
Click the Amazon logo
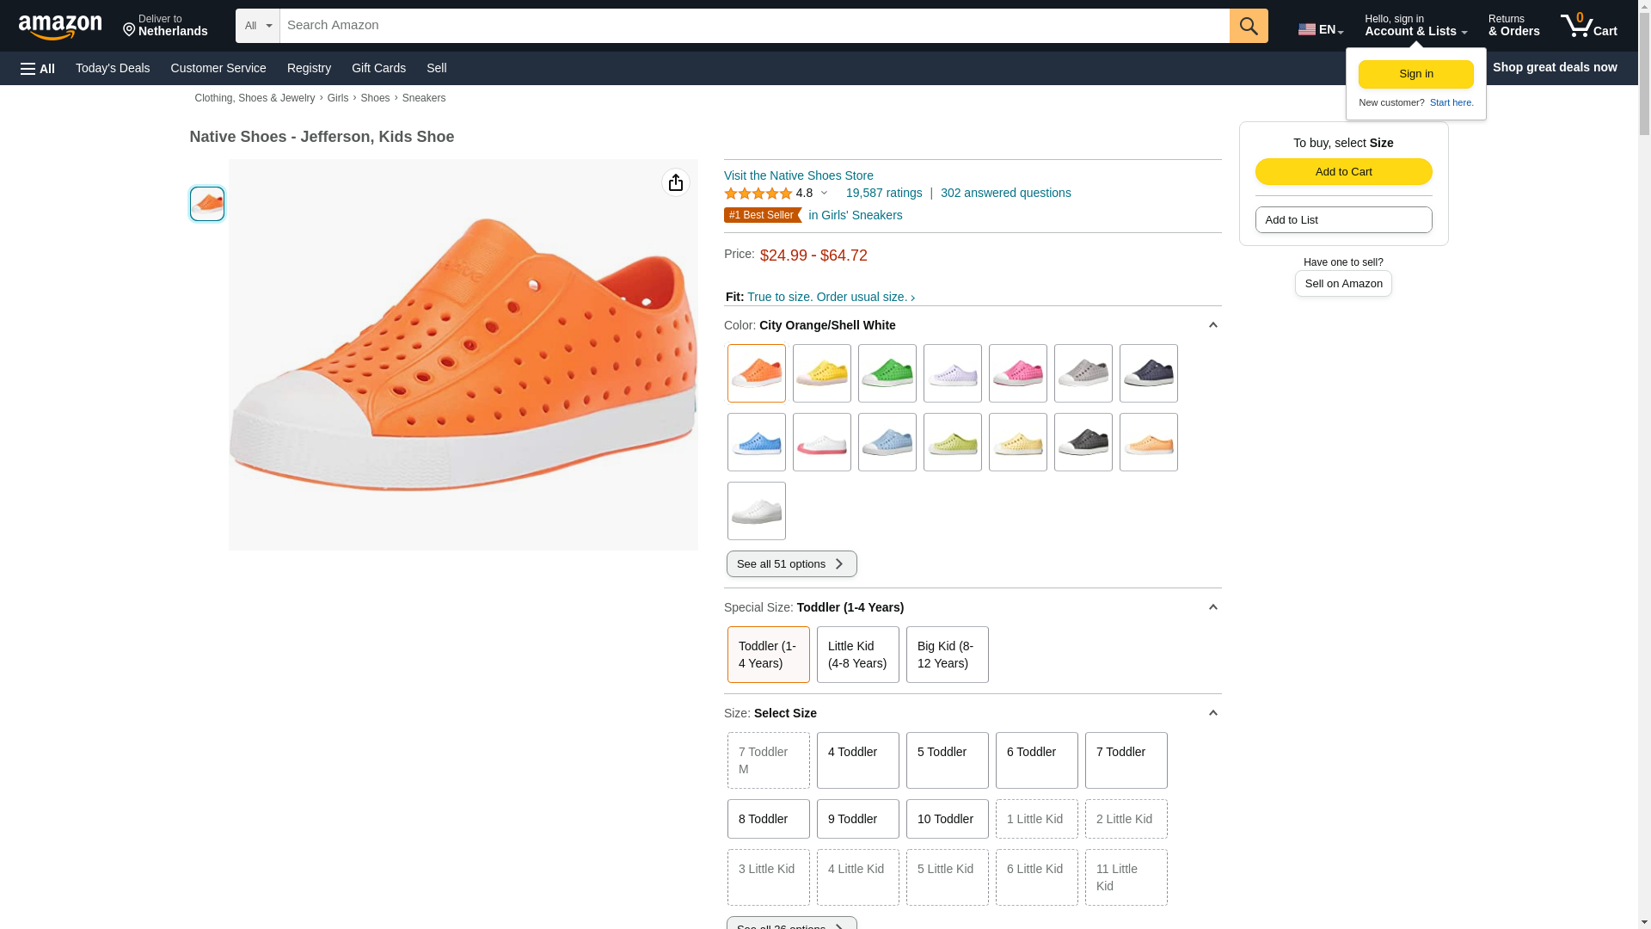tap(60, 27)
